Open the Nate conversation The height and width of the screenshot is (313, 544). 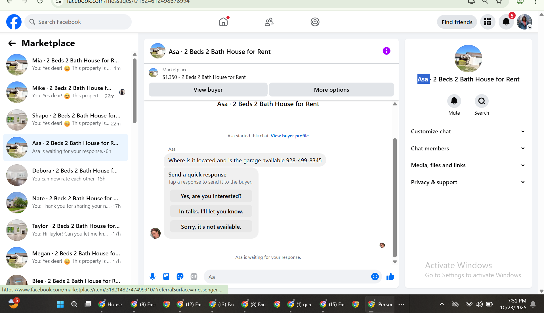[66, 203]
